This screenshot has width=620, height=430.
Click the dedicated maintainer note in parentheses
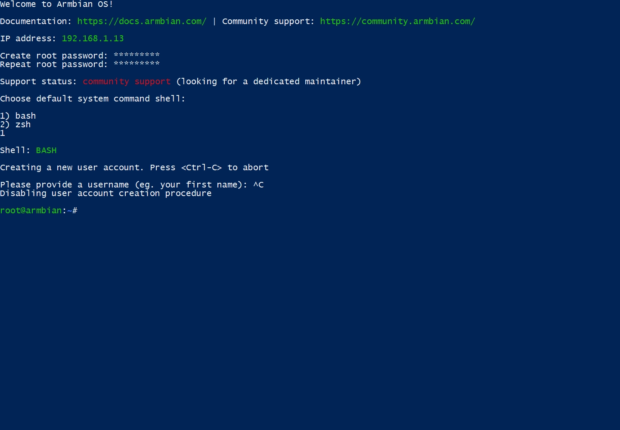coord(268,82)
